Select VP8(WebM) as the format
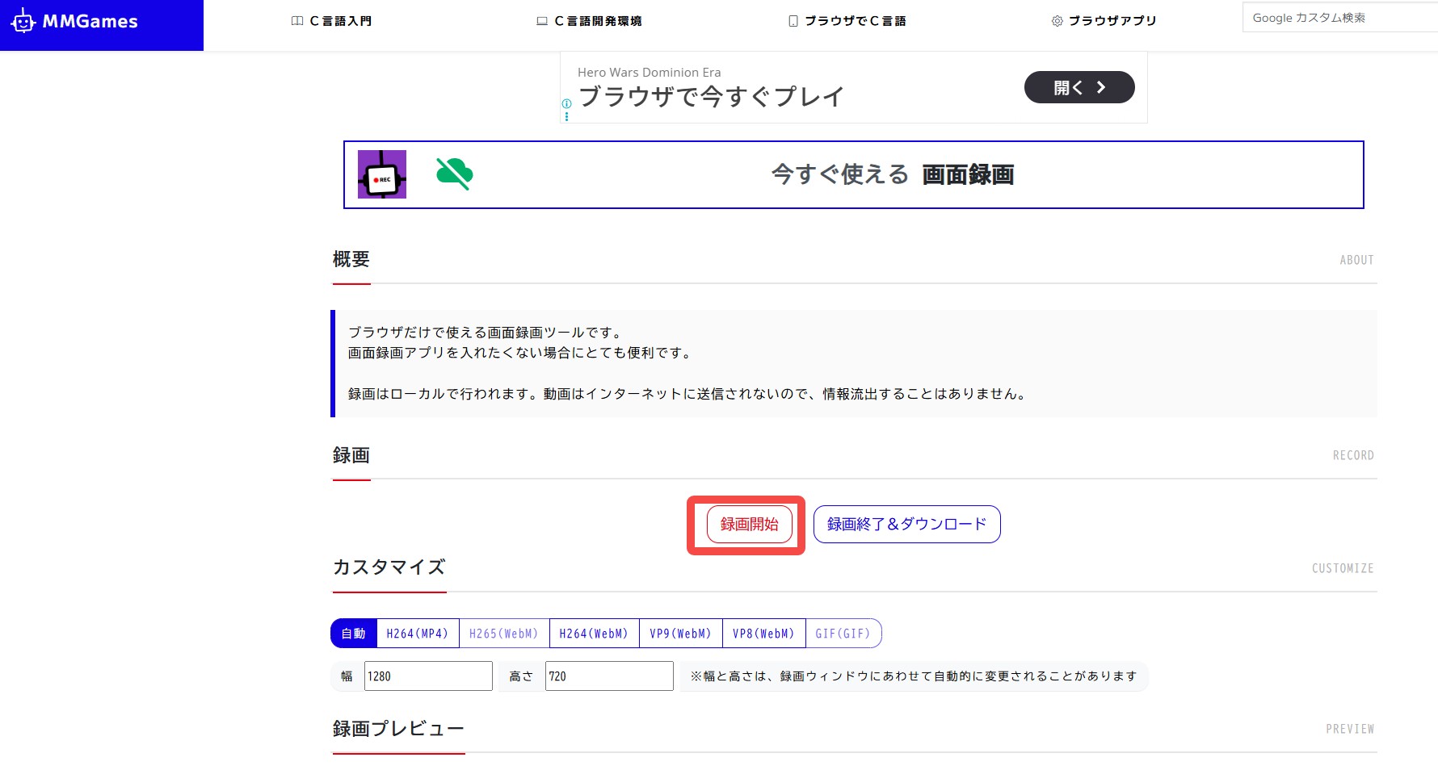The image size is (1438, 770). tap(763, 634)
